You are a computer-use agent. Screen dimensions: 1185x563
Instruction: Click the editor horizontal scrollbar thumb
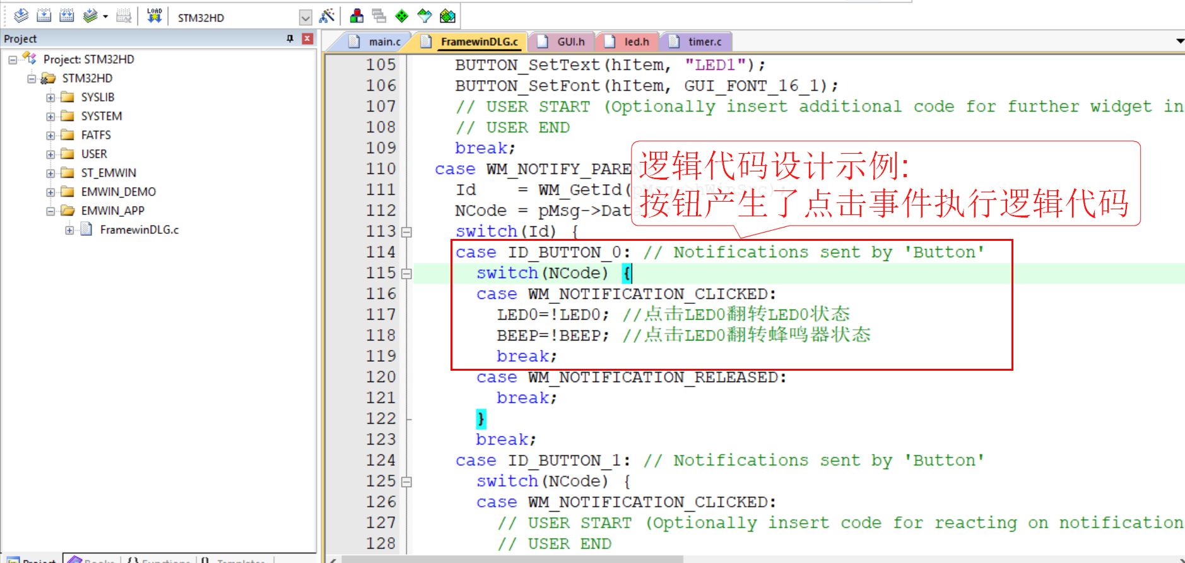514,559
